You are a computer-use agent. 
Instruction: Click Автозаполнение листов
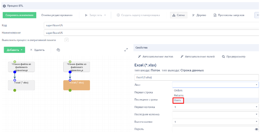tap(156, 56)
